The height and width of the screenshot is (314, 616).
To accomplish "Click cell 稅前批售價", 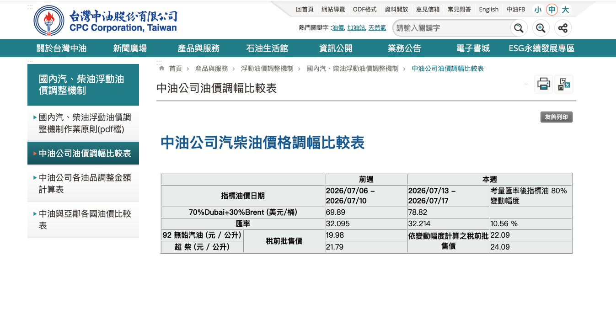I will pyautogui.click(x=284, y=241).
